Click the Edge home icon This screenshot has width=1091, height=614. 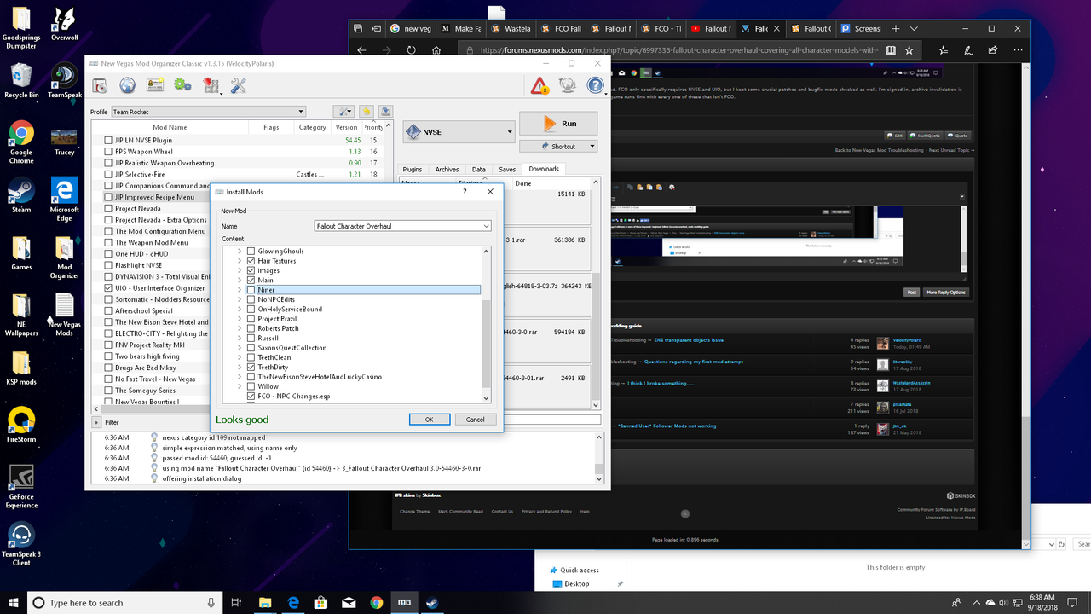[x=437, y=50]
